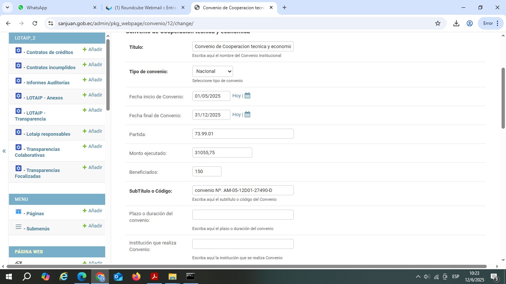Screen dimensions: 506x284
Task: Click Añadir next to Informes Auditorías
Action: pos(93,80)
